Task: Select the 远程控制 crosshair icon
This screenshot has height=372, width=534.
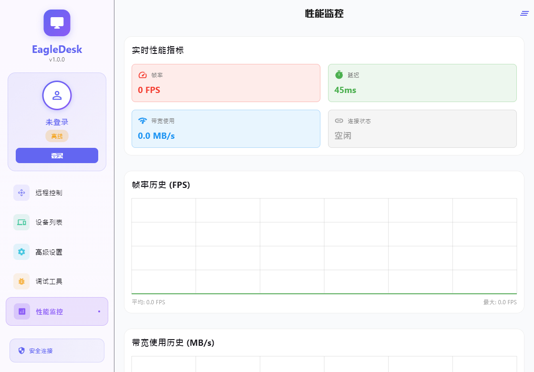Action: click(21, 193)
